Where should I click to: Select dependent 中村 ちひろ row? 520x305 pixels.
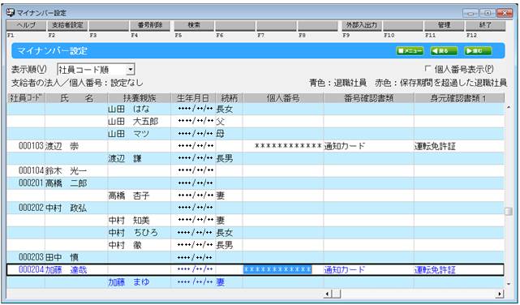point(256,232)
